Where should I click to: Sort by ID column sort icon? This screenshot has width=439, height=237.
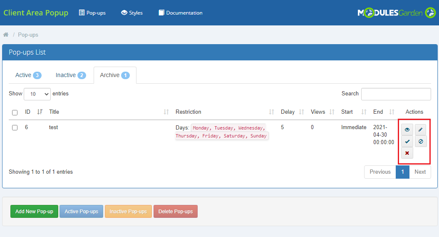click(40, 112)
